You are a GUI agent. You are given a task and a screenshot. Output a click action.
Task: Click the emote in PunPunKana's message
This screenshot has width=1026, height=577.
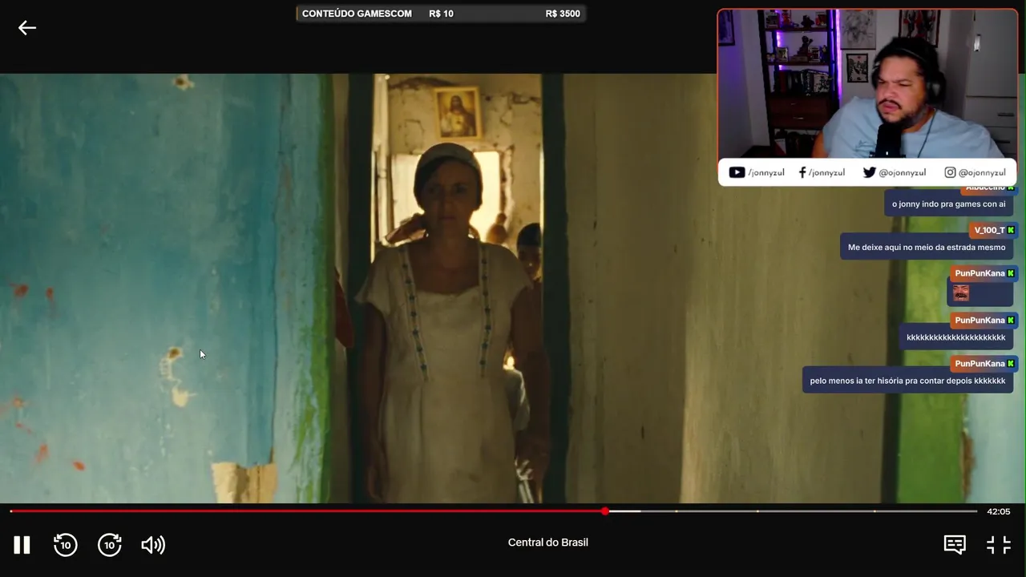[x=960, y=293]
